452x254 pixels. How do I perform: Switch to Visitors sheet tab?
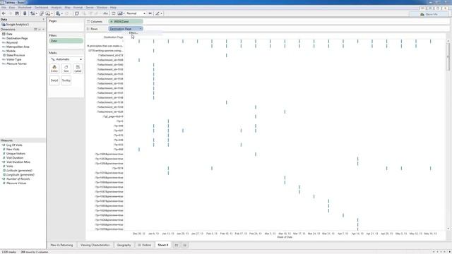(x=144, y=245)
